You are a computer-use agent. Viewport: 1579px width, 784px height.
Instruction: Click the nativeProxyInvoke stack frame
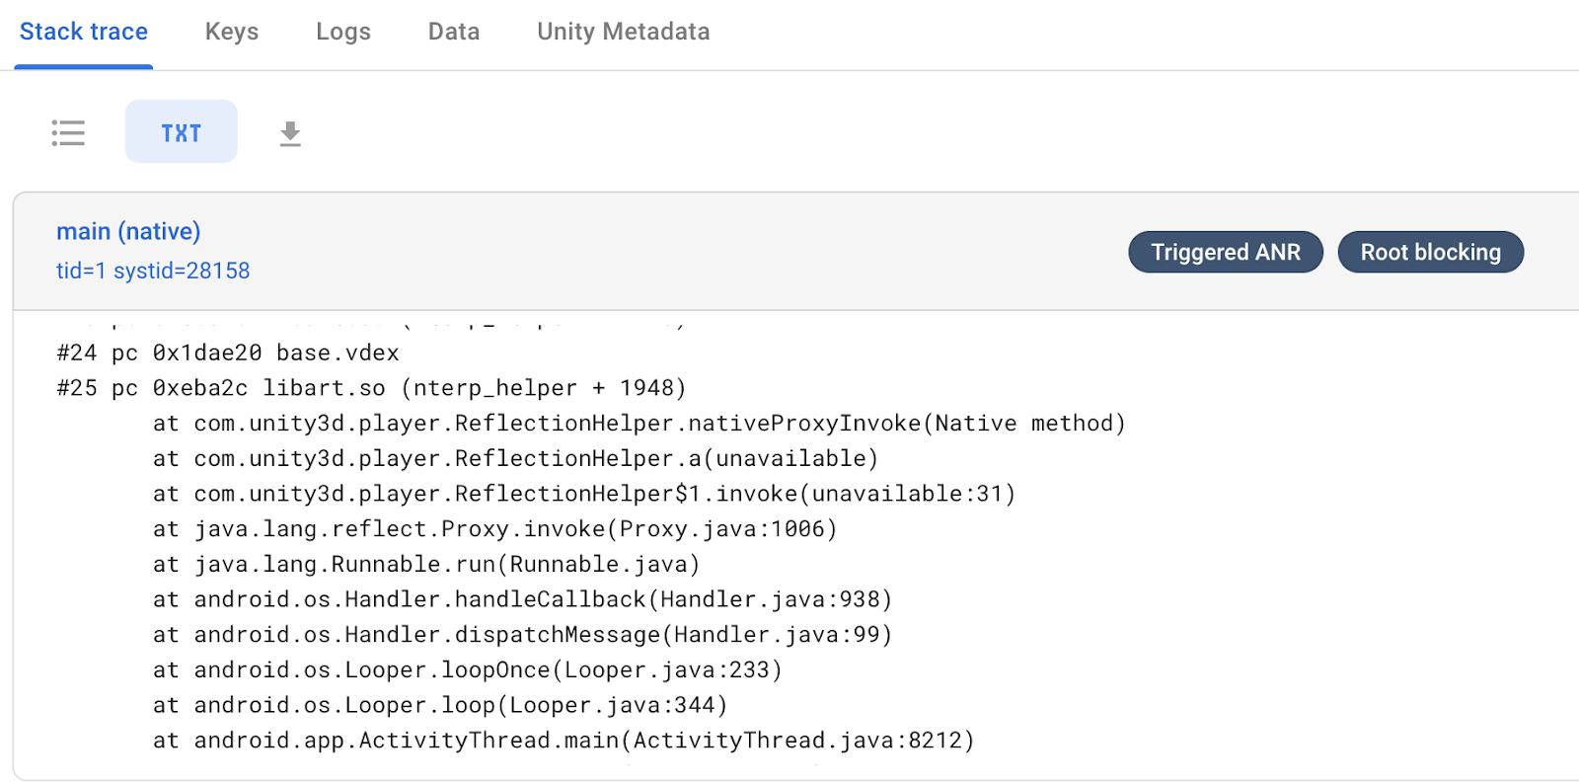(x=639, y=424)
